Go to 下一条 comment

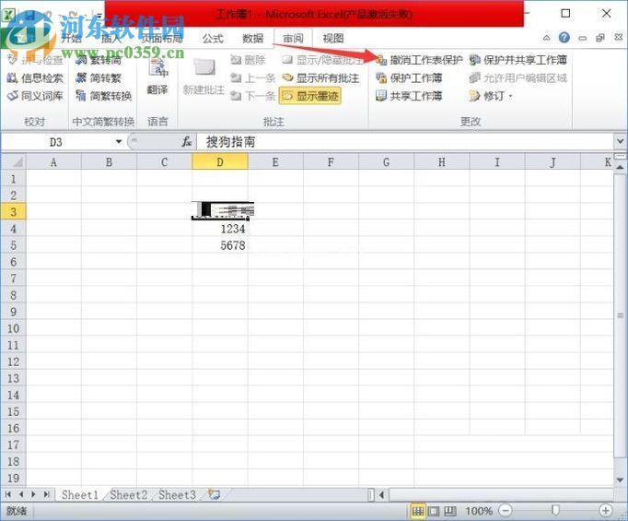[252, 96]
